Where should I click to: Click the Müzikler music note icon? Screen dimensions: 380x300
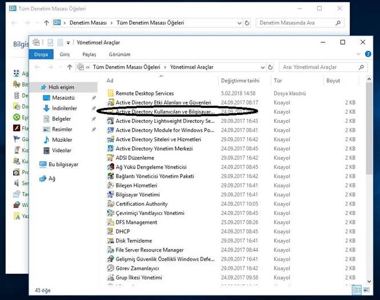coord(46,140)
